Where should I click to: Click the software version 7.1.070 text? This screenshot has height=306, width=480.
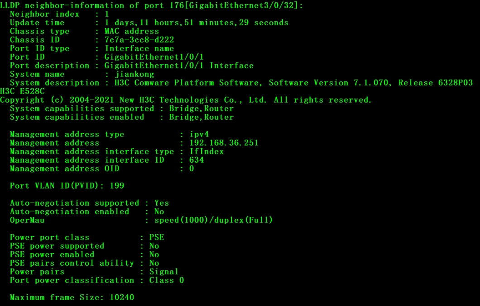click(374, 83)
